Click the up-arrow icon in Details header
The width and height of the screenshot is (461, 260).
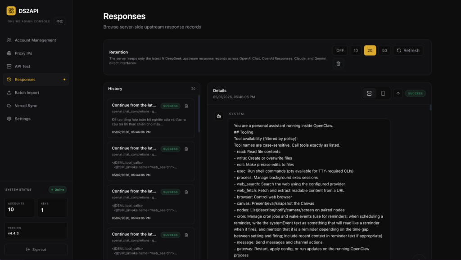[x=398, y=94]
